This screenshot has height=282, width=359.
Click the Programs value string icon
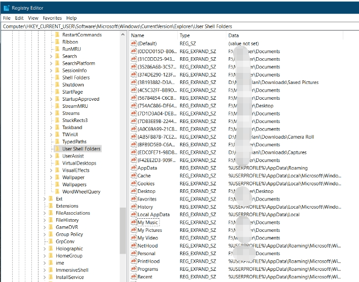134,269
